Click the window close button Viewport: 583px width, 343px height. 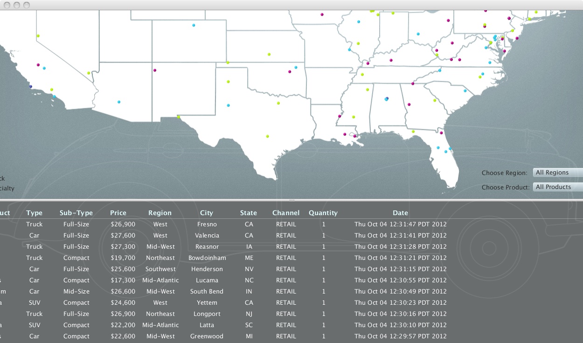click(7, 5)
